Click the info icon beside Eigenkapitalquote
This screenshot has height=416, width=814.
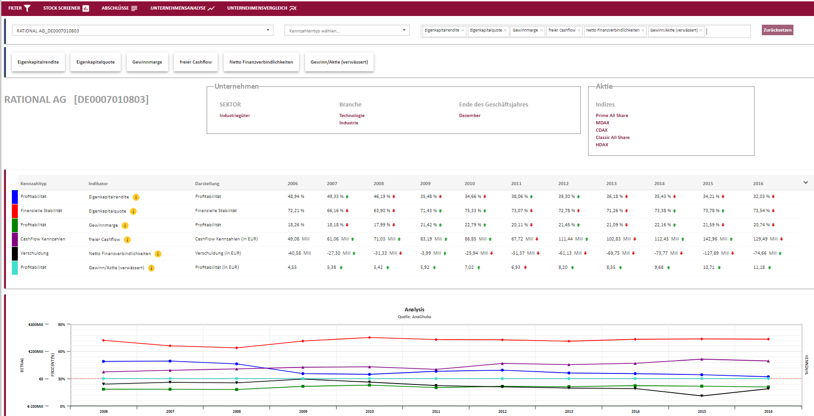tap(133, 212)
